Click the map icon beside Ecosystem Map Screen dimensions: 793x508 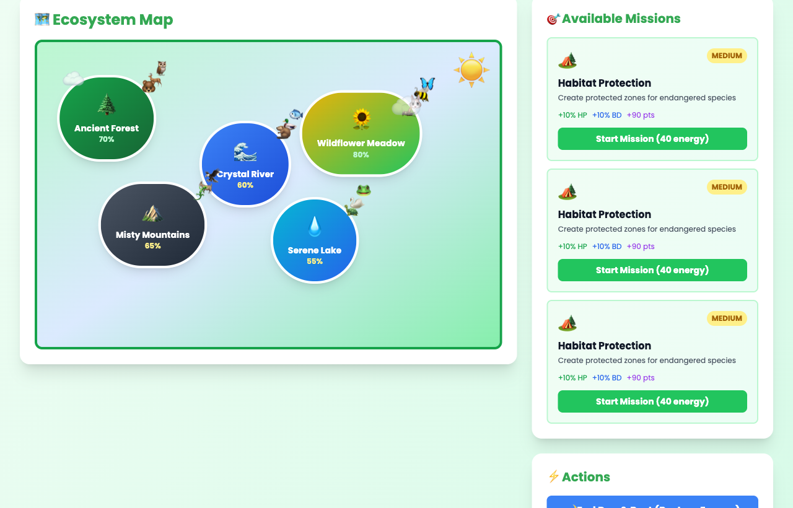point(42,19)
